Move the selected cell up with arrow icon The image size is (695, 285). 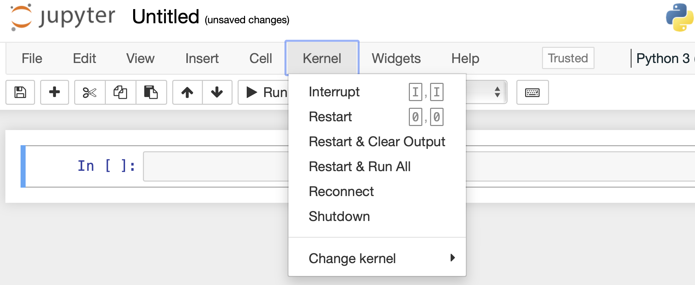coord(187,92)
